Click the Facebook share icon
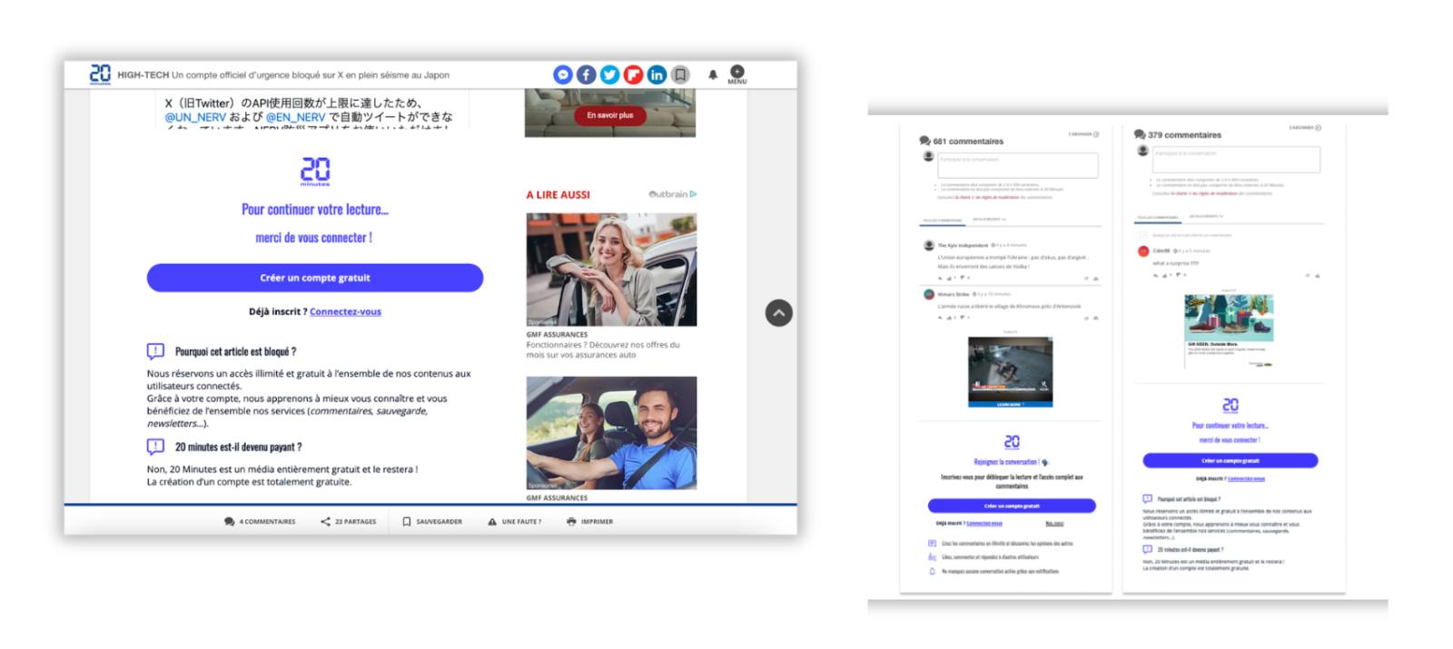 (x=587, y=74)
